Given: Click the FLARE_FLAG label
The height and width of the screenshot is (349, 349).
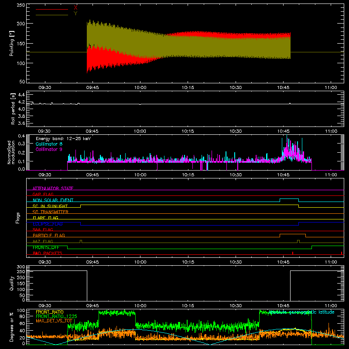Looking at the screenshot, I should 45,218.
